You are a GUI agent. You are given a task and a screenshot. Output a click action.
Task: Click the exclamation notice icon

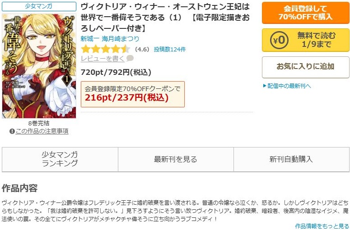12,131
